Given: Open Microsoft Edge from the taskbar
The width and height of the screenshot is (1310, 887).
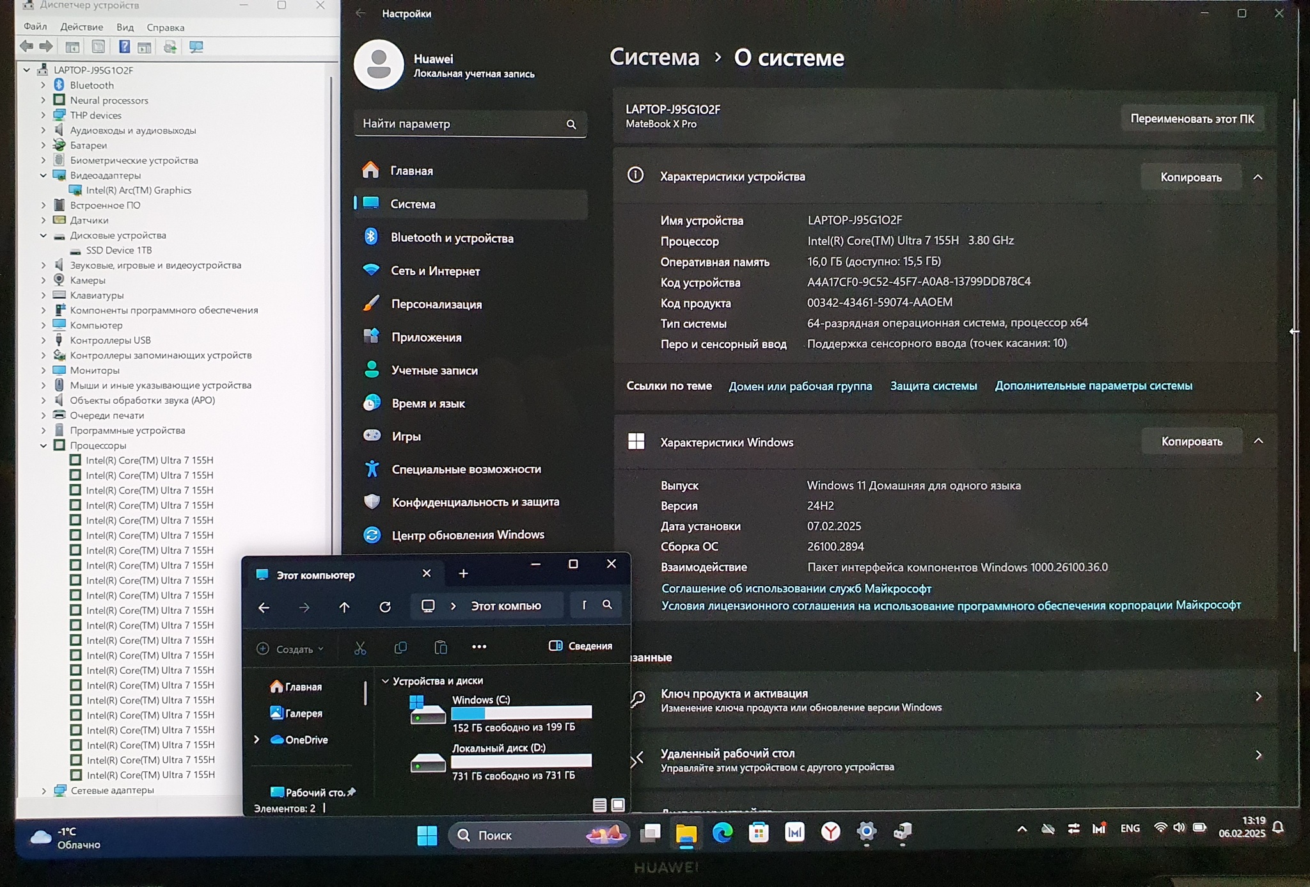Looking at the screenshot, I should [722, 833].
